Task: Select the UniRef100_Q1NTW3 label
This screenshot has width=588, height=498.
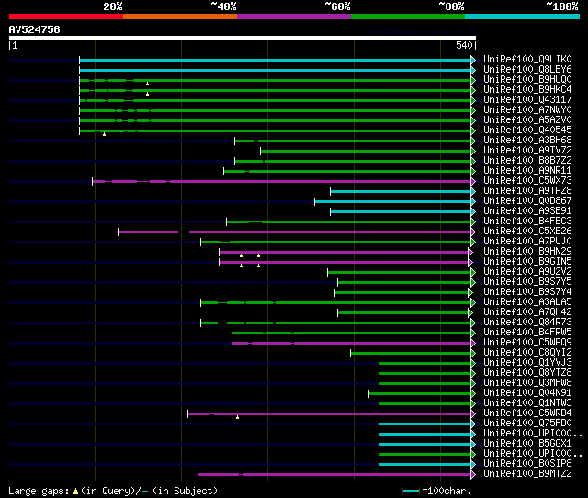Action: tap(527, 403)
